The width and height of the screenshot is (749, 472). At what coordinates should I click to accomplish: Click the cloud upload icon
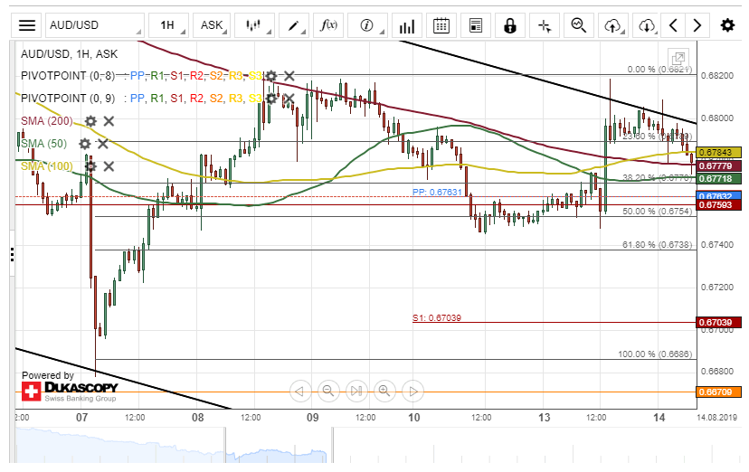[x=613, y=25]
